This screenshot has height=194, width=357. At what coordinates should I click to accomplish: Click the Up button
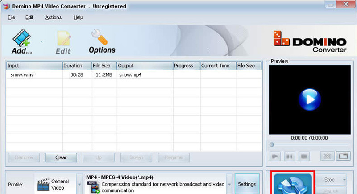(x=99, y=157)
